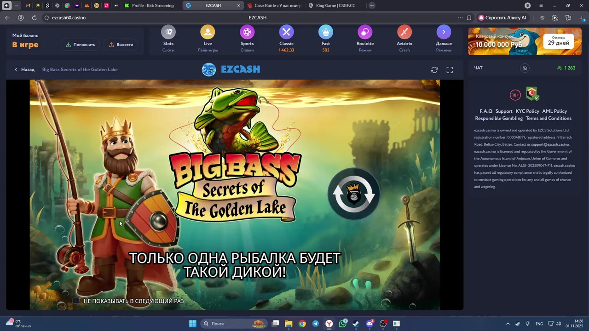Go back using the browser back arrow

[x=7, y=18]
